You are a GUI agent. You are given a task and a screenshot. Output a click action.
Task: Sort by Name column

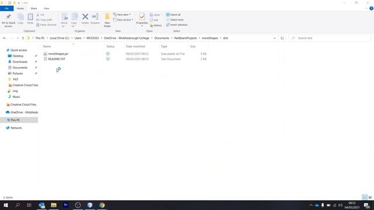(x=47, y=47)
